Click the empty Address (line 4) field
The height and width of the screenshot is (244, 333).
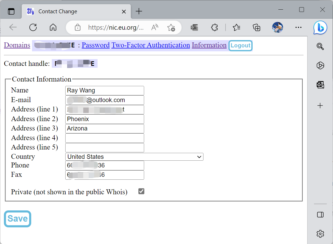[105, 138]
